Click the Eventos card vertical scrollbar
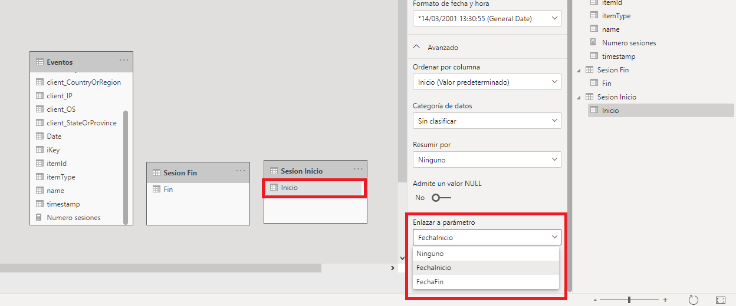The height and width of the screenshot is (306, 736). pos(126,167)
